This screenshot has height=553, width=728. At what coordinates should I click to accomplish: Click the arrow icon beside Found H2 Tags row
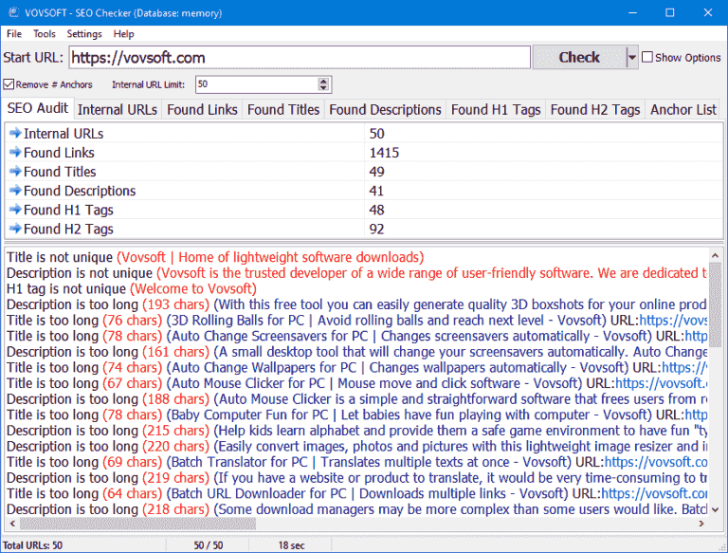pos(15,229)
